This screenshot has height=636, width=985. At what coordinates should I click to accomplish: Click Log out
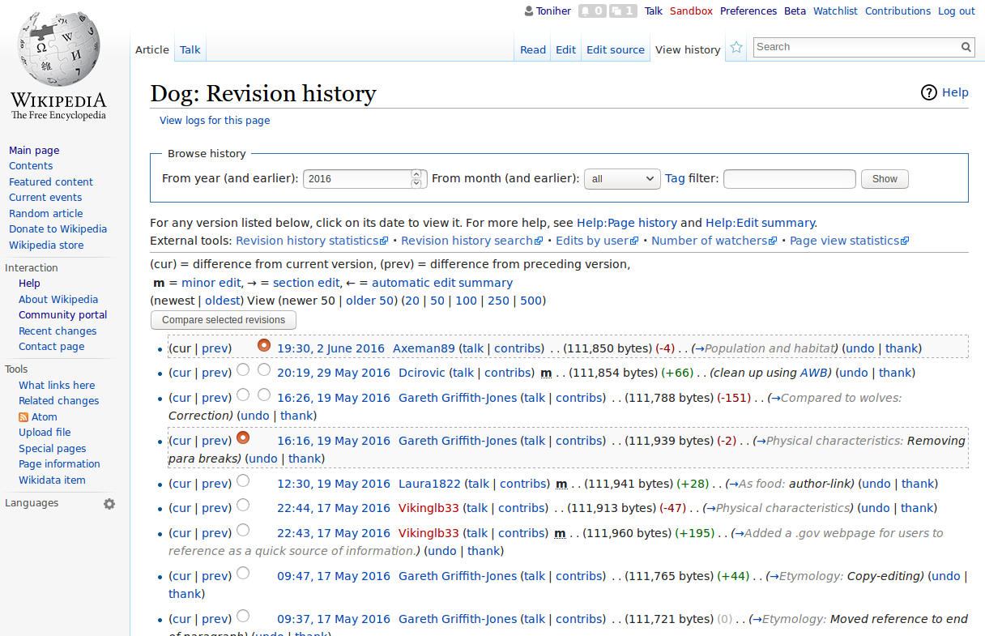click(957, 11)
